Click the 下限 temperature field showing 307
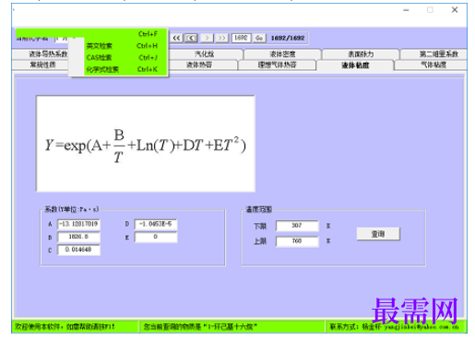Screen dimensions: 475x340 297,226
